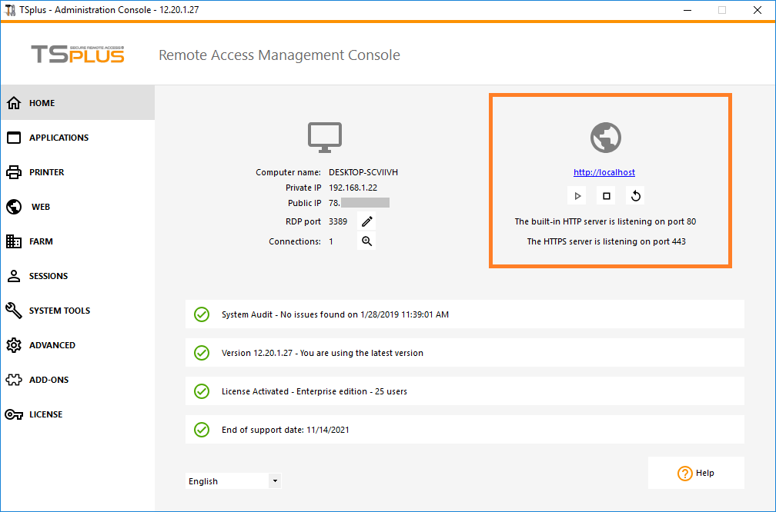Go to the Applications section
This screenshot has width=776, height=512.
point(78,138)
